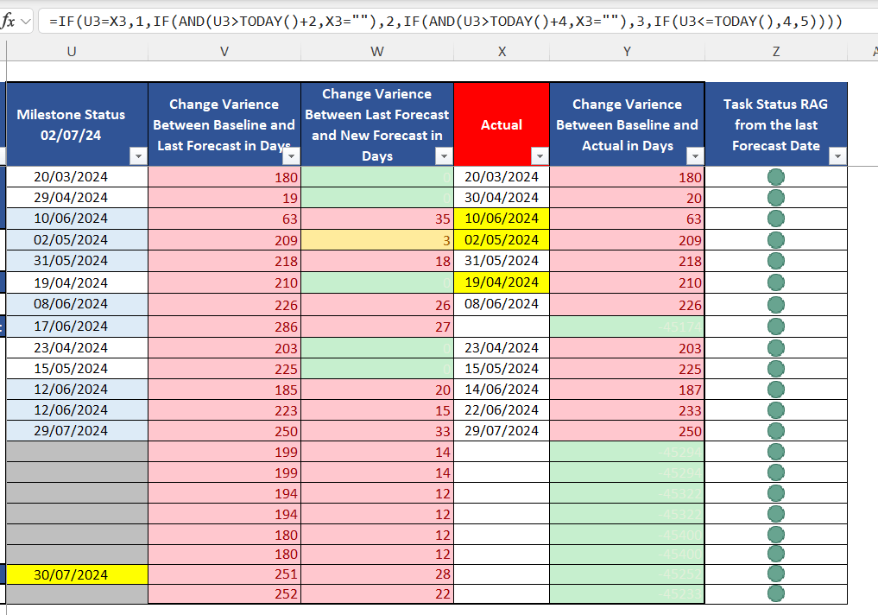Select the yellow Actual cell 02/05/2024
The image size is (878, 615).
pos(502,240)
